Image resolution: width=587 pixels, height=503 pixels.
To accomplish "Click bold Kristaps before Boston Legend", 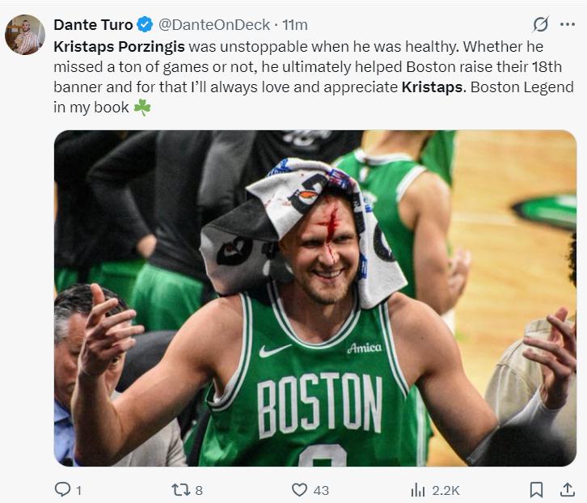I will point(433,87).
